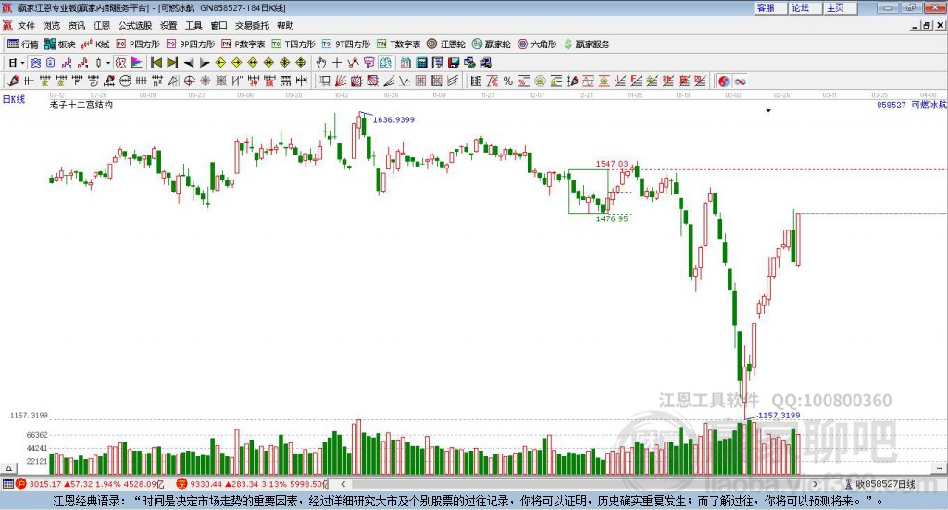Click the black left arrow icon
The width and height of the screenshot is (948, 510).
(189, 63)
